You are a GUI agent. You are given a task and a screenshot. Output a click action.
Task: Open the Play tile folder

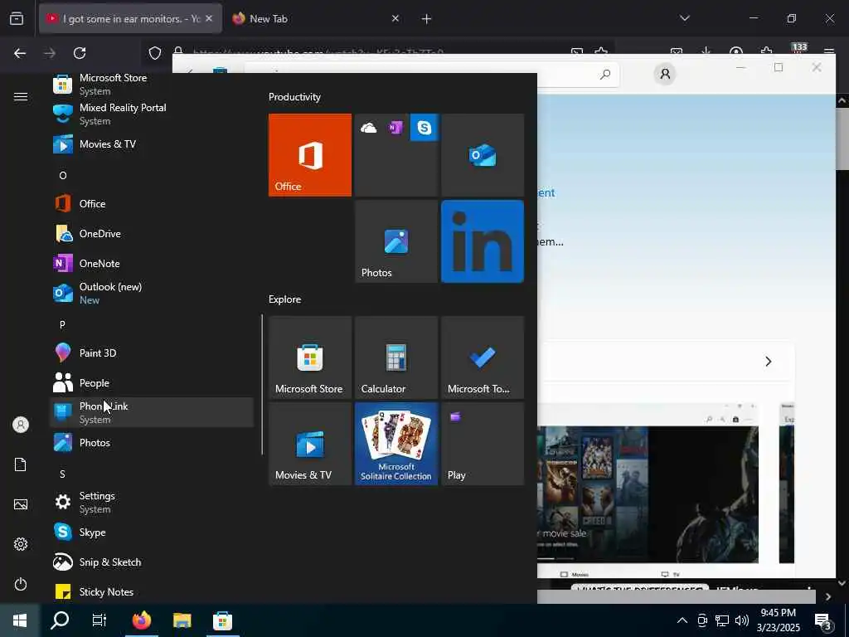[x=483, y=444]
